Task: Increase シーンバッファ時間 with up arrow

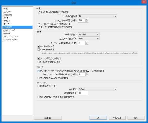Action: click(x=87, y=19)
